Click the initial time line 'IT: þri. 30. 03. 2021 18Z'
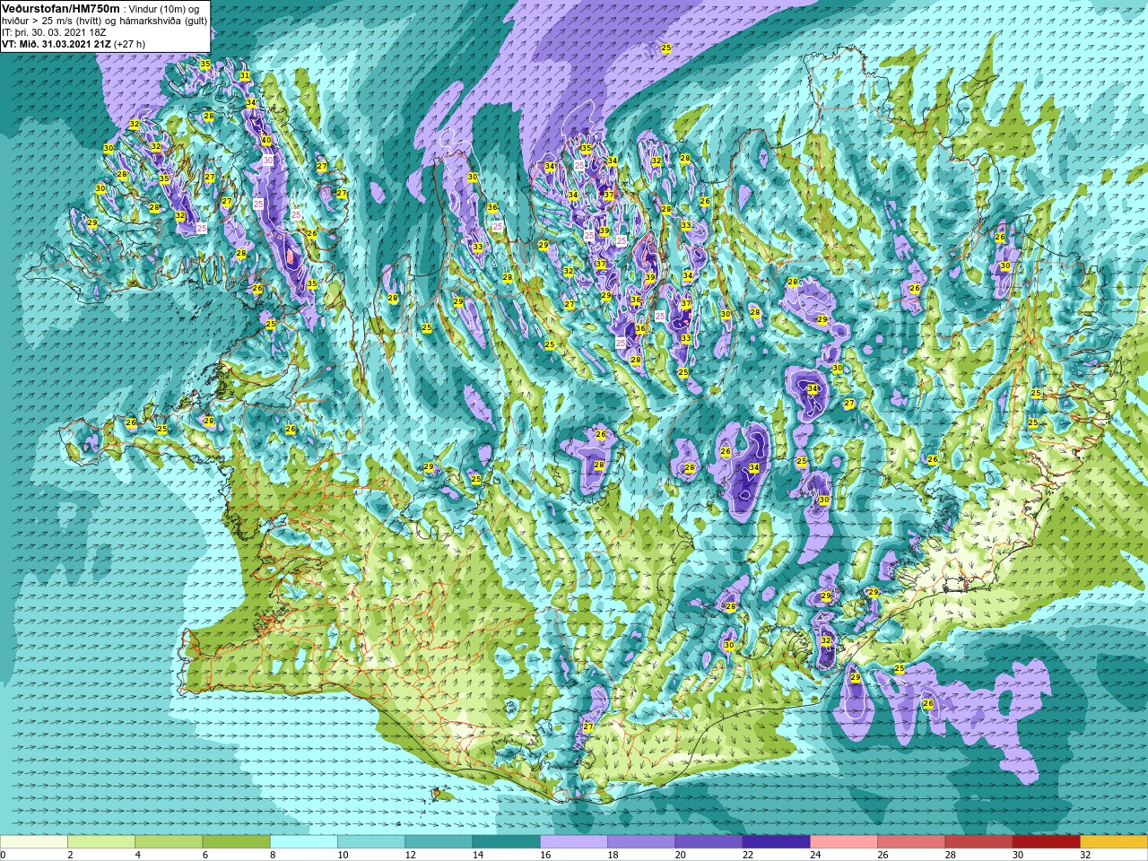Viewport: 1148px width, 861px height. pyautogui.click(x=55, y=32)
